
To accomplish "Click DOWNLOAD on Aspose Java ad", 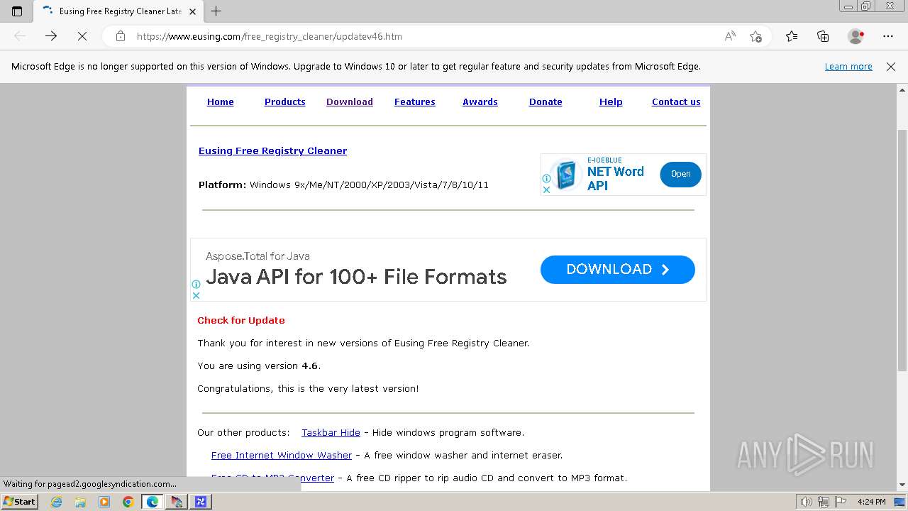I will coord(617,270).
